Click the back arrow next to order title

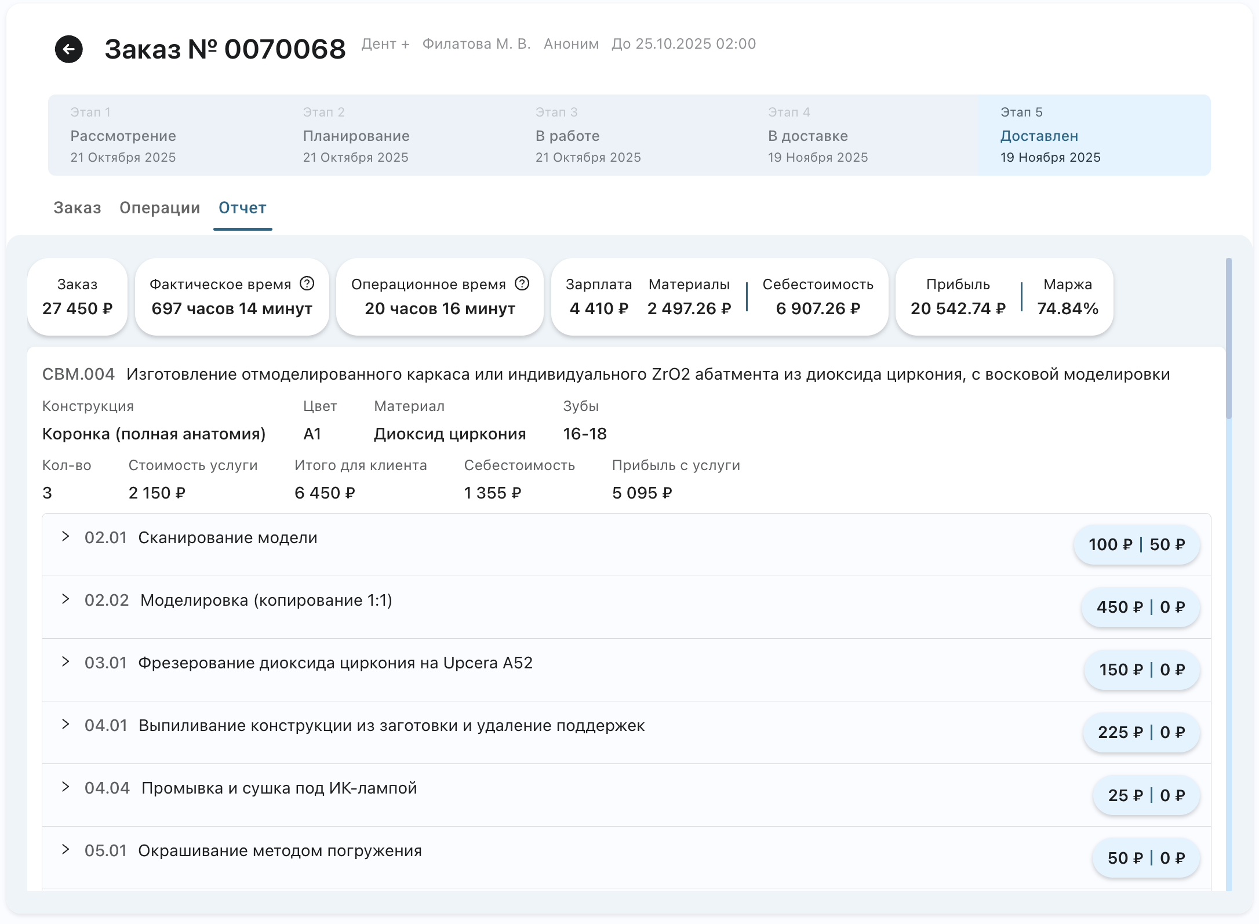(68, 49)
